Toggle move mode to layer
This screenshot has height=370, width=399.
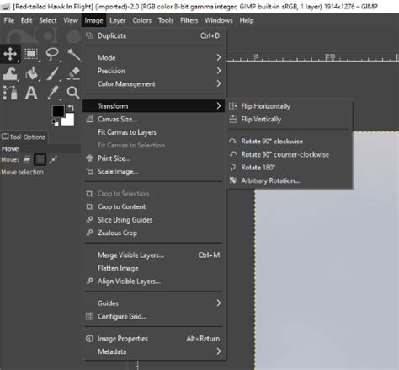[x=27, y=159]
